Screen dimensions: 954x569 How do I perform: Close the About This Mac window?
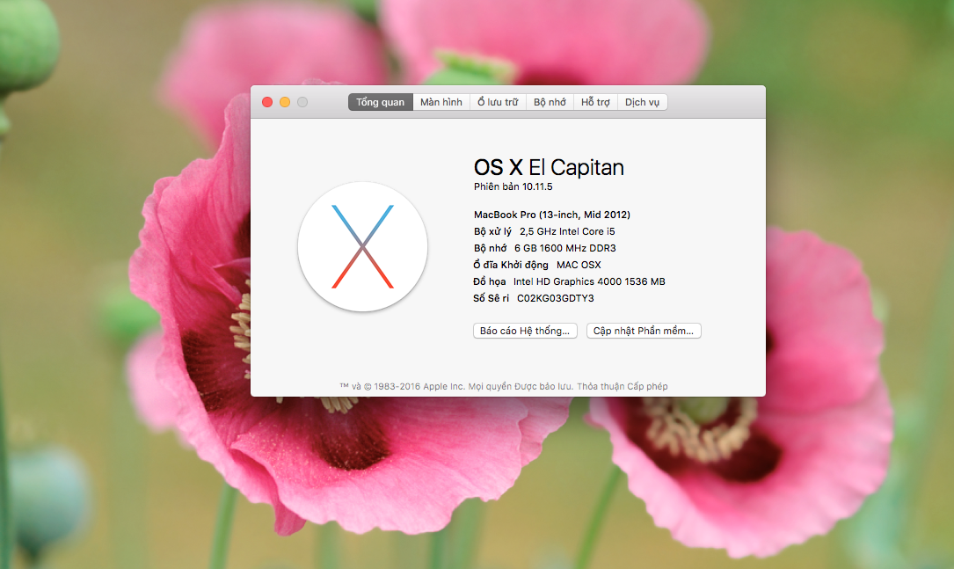click(267, 102)
